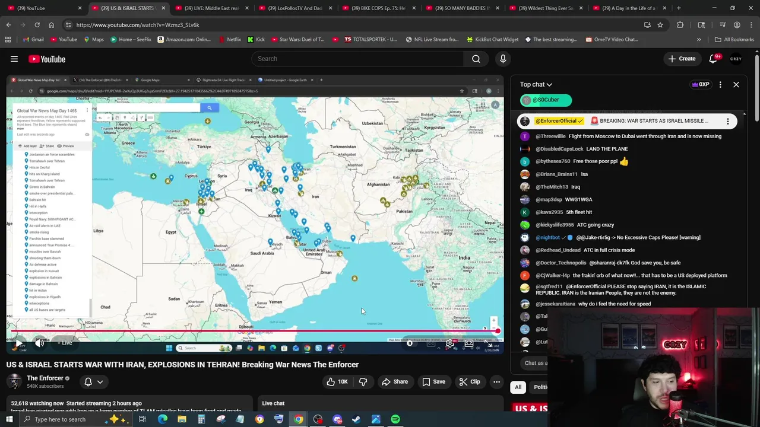This screenshot has width=760, height=427.
Task: Switch to the BIKE COPS Ep. 75 tab
Action: coord(378,8)
